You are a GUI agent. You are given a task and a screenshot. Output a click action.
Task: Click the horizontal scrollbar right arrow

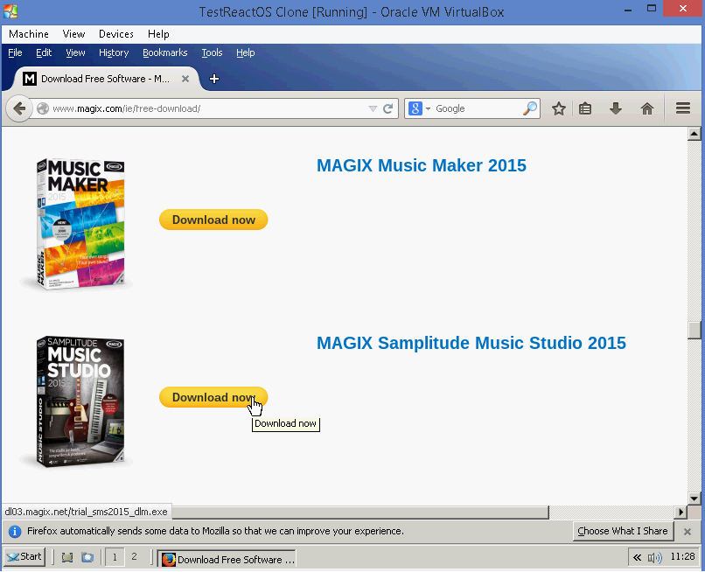click(x=681, y=512)
